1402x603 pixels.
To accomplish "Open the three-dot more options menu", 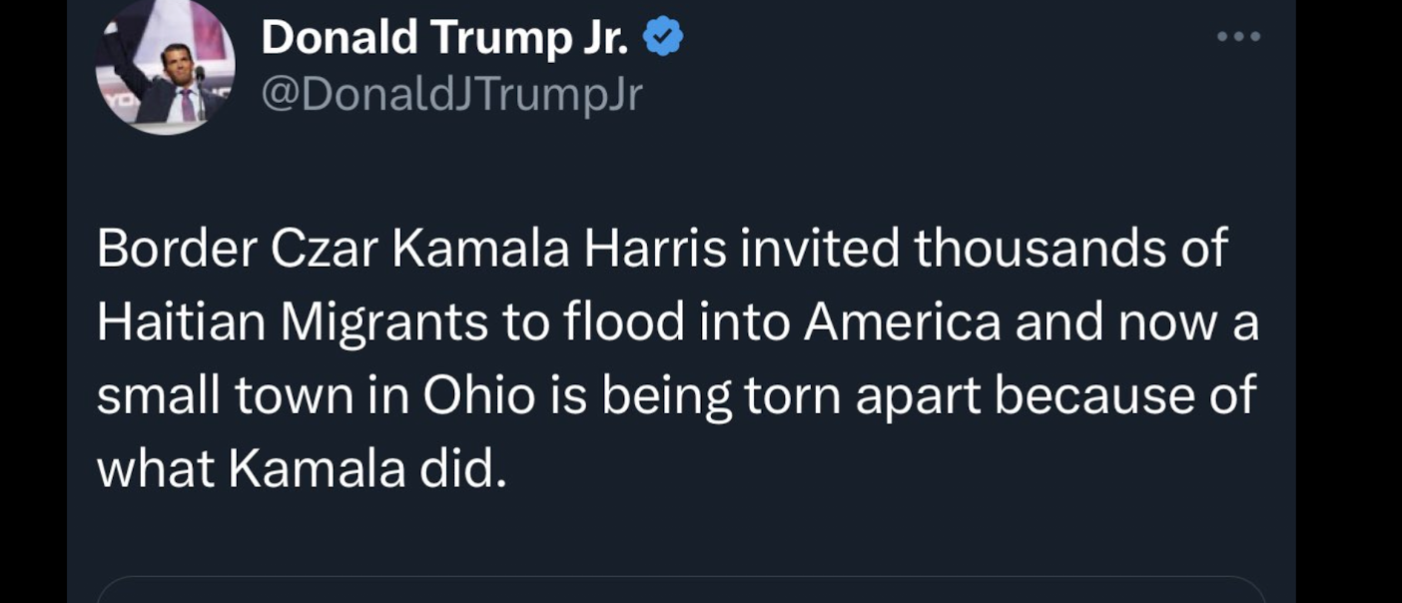I will pyautogui.click(x=1239, y=37).
